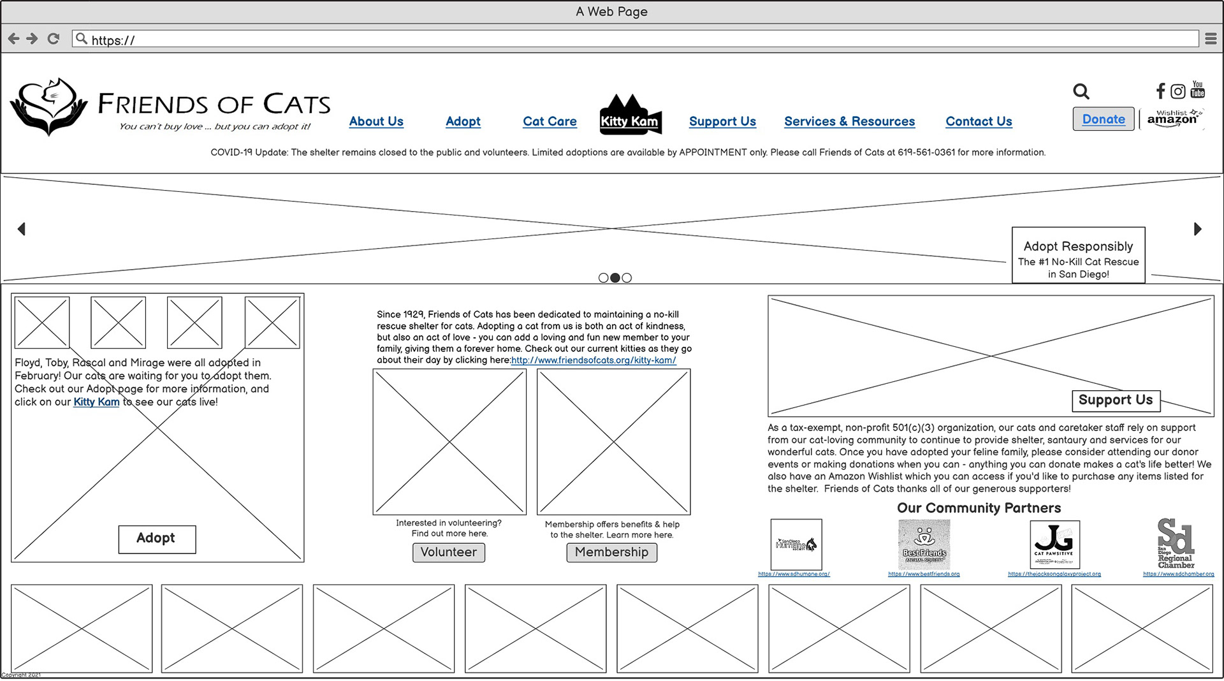Click the Volunteer button
This screenshot has height=681, width=1224.
(449, 552)
